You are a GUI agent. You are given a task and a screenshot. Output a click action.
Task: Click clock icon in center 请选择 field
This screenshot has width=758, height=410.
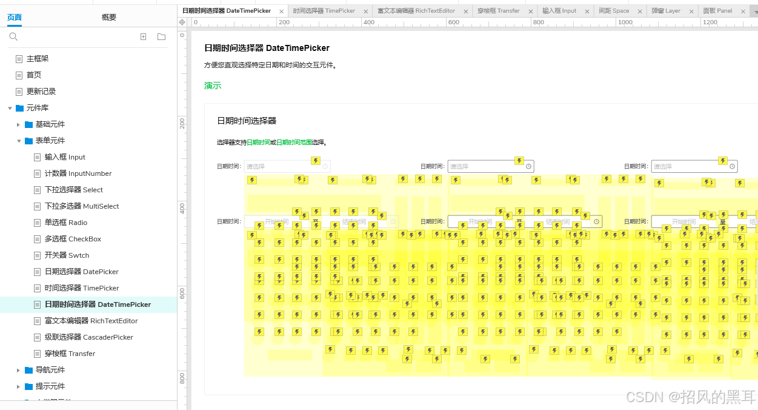point(528,166)
